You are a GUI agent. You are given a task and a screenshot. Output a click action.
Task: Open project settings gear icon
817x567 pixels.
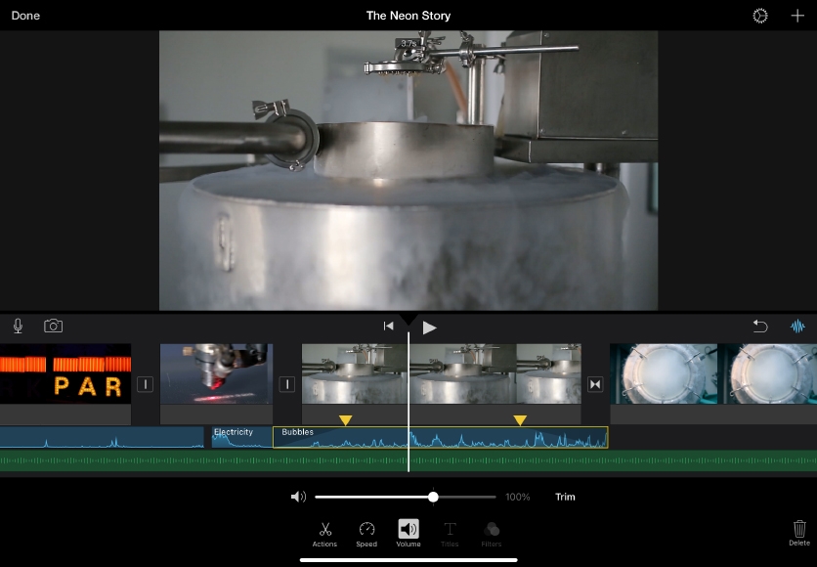[759, 16]
